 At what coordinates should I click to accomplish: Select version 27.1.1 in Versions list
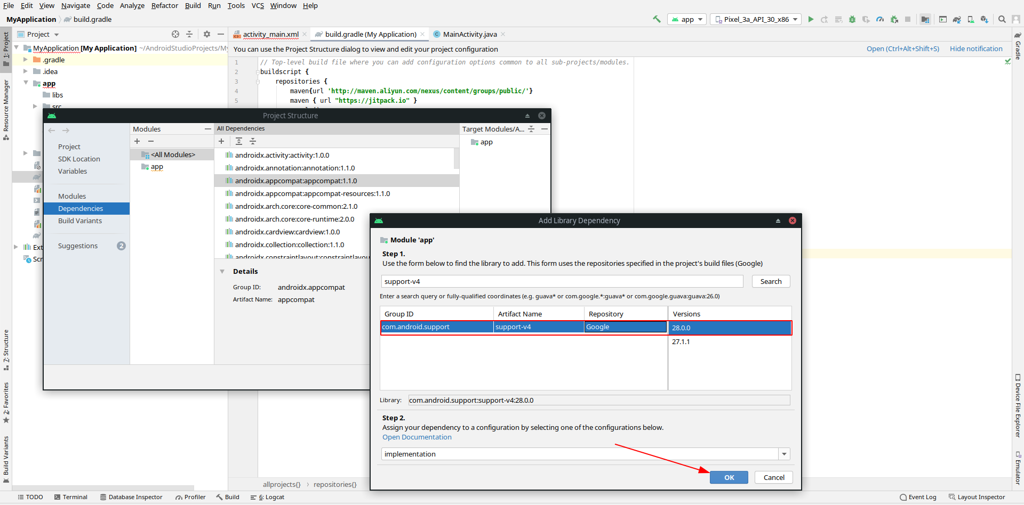(730, 341)
